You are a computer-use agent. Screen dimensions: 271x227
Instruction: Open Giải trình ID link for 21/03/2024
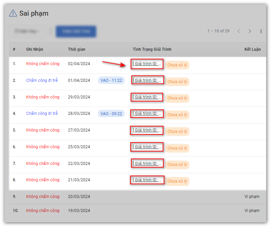pyautogui.click(x=147, y=180)
